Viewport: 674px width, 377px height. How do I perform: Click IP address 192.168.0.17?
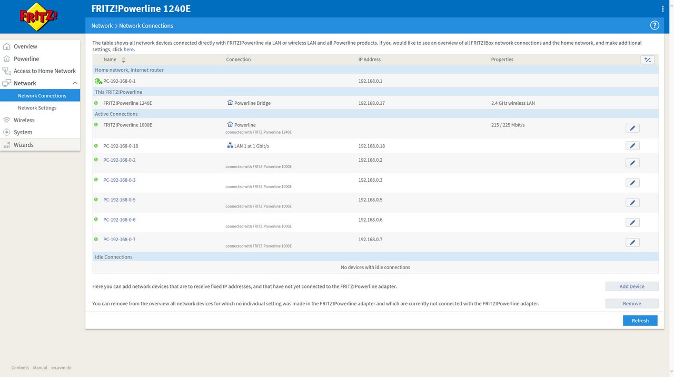372,103
